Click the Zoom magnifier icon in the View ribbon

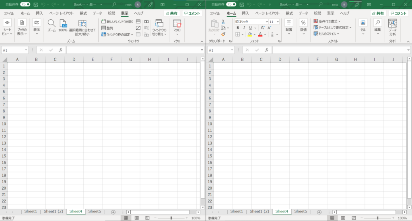click(x=51, y=24)
